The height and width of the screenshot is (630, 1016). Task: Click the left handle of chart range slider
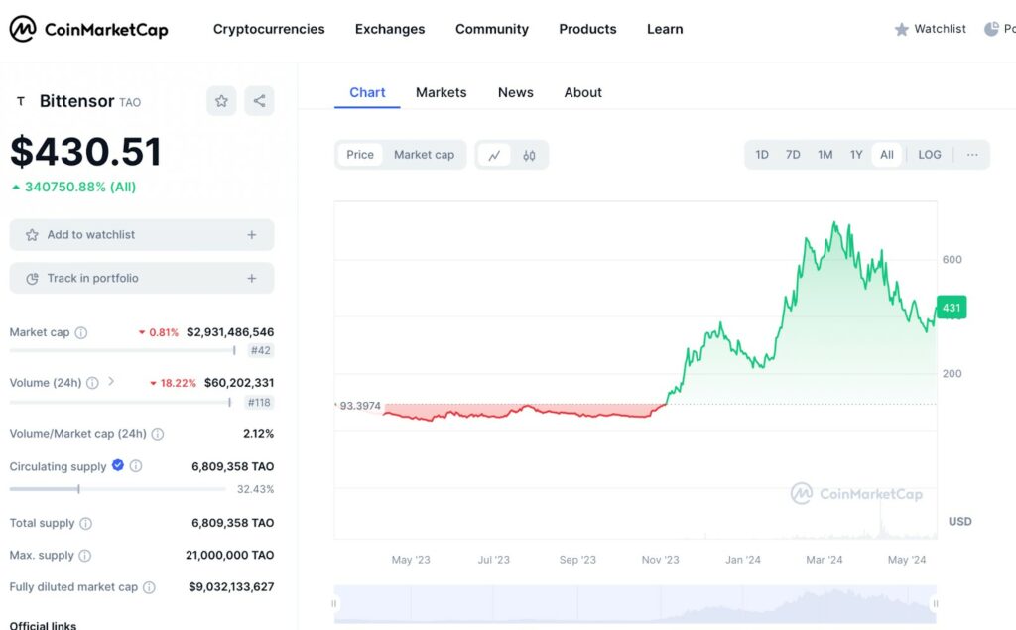[334, 603]
